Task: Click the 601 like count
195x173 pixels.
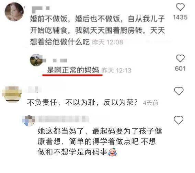Action: pyautogui.click(x=180, y=69)
